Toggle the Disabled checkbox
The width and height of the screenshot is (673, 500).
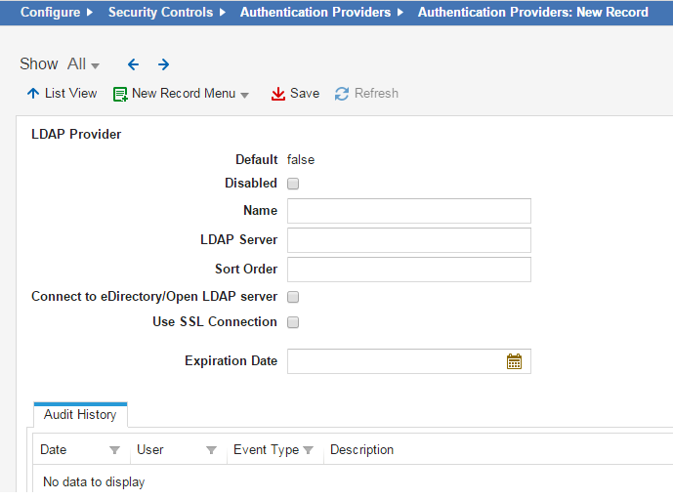(293, 184)
